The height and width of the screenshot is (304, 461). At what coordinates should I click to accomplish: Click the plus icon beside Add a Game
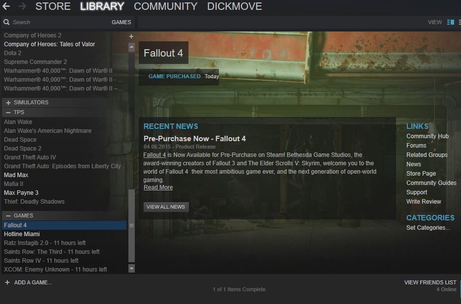[7, 282]
